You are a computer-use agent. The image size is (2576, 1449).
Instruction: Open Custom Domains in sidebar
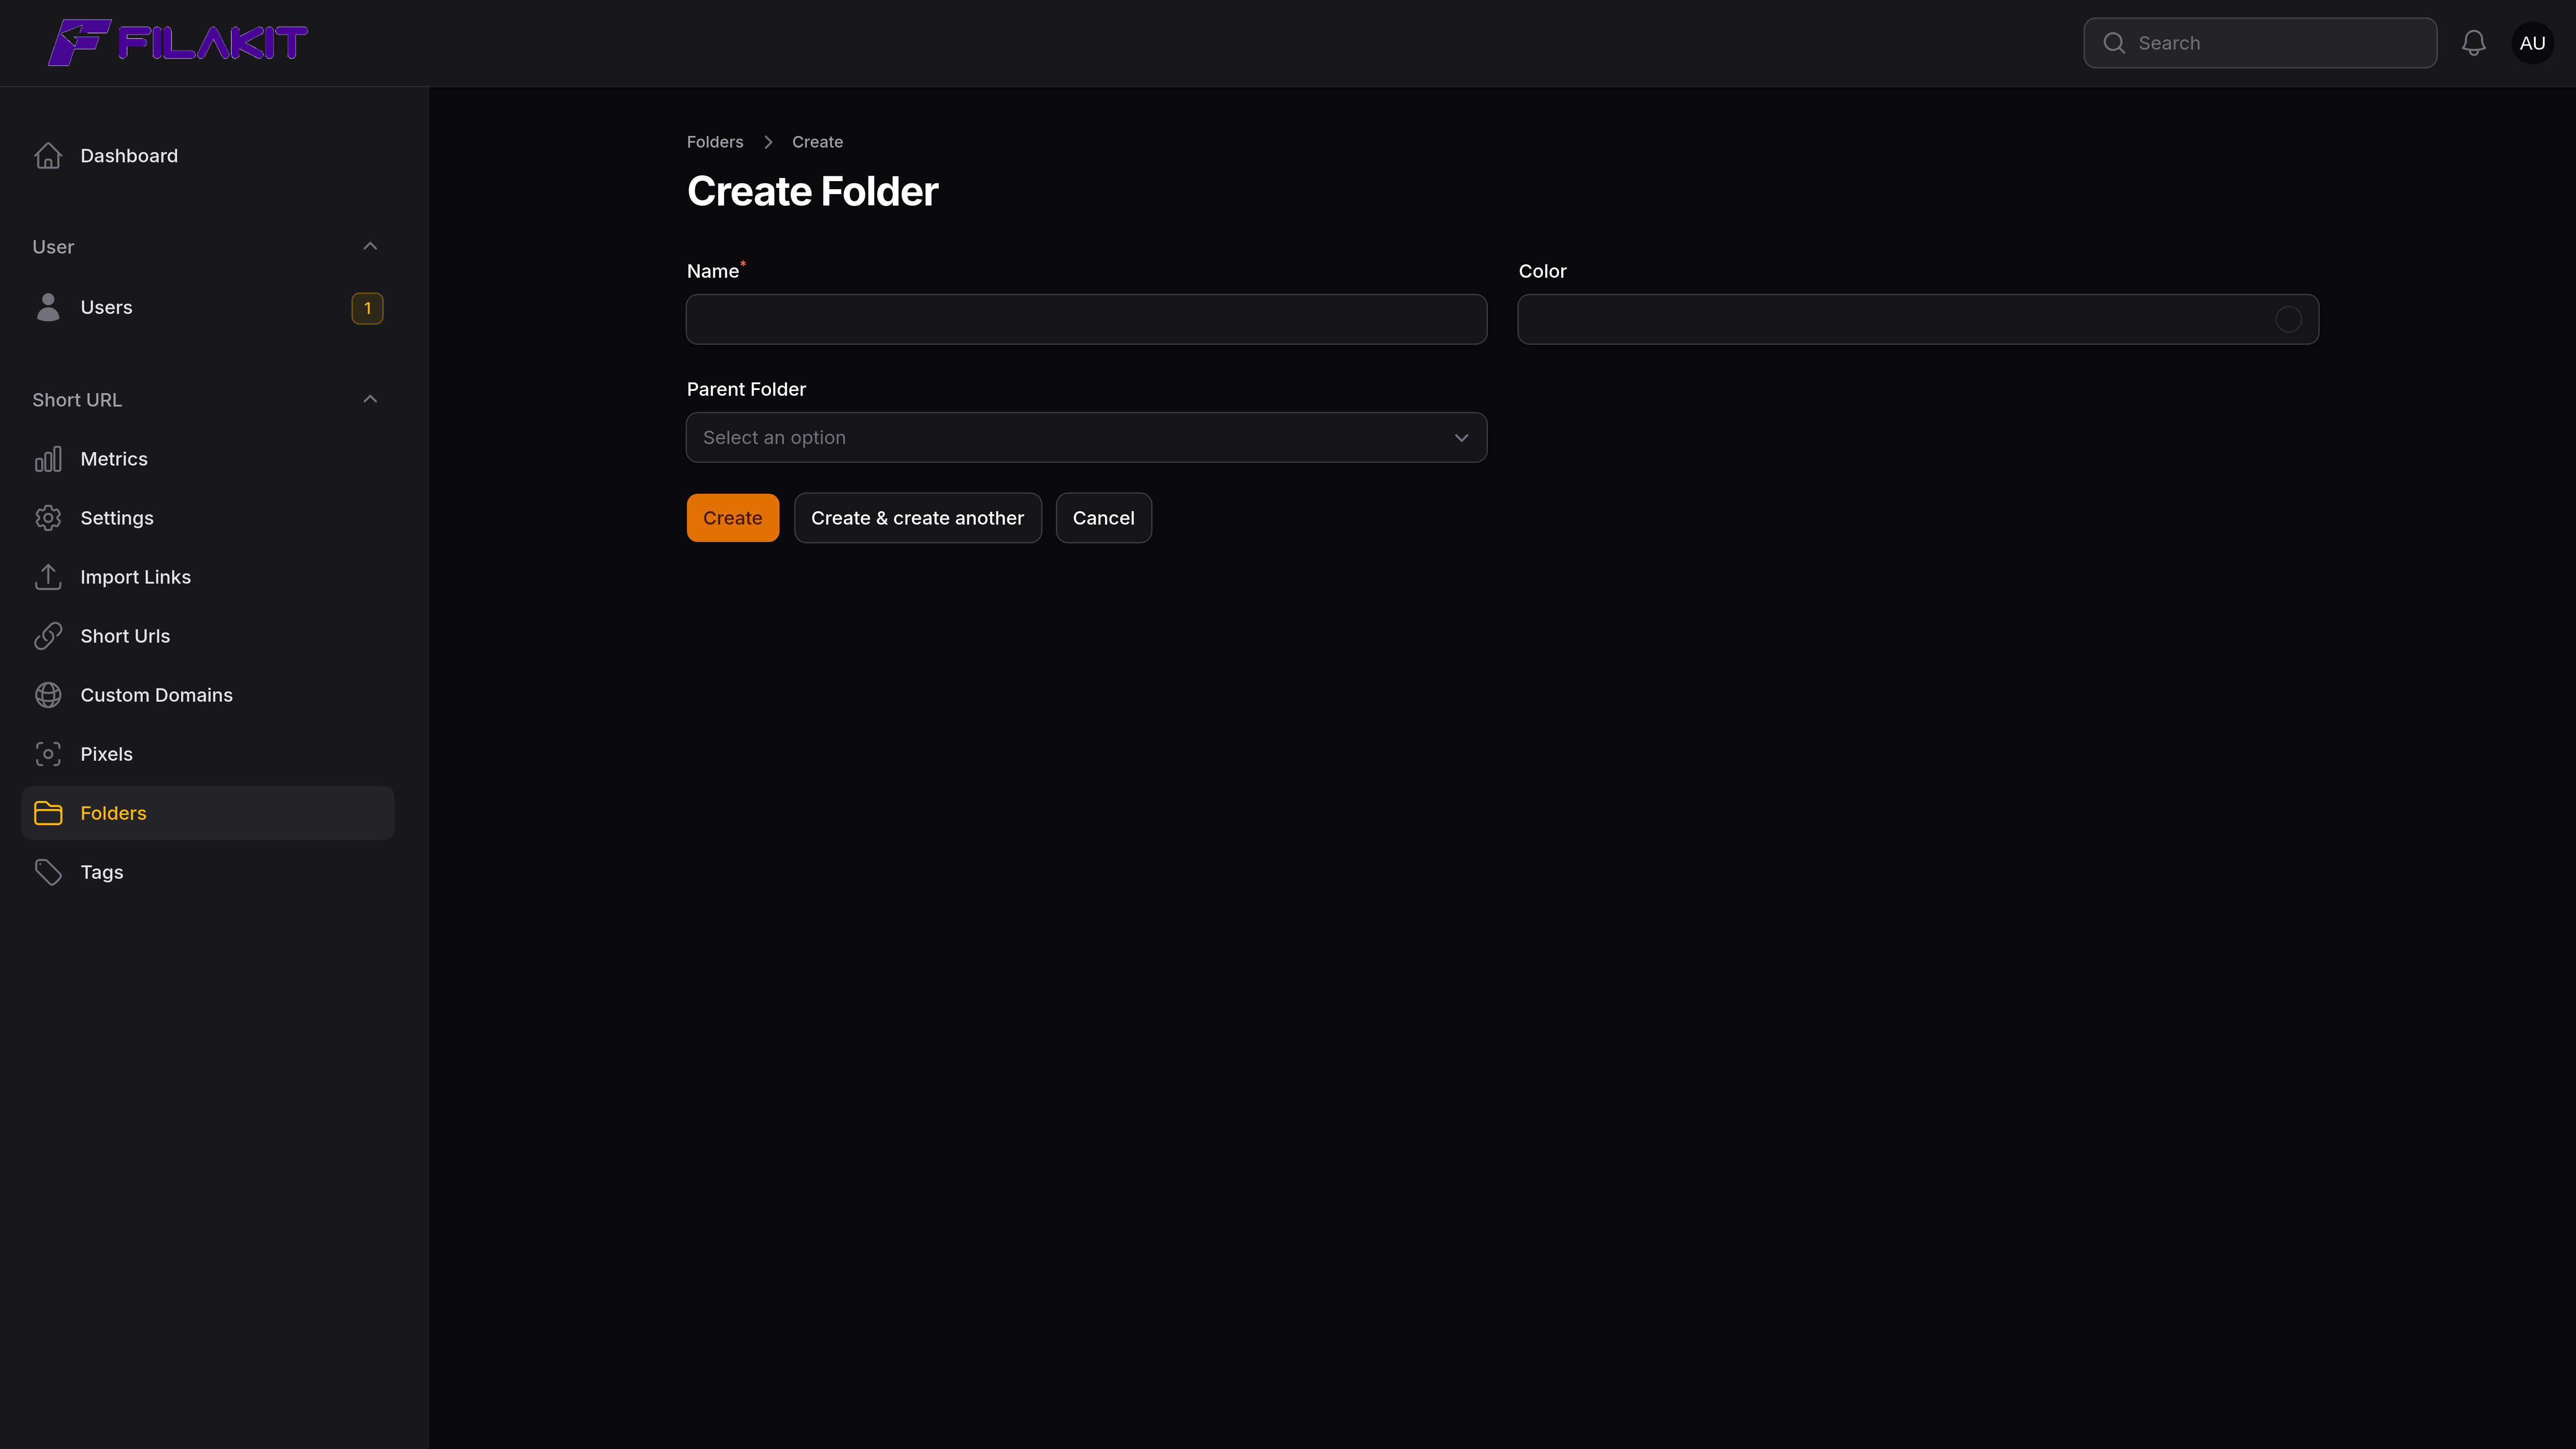click(x=207, y=695)
